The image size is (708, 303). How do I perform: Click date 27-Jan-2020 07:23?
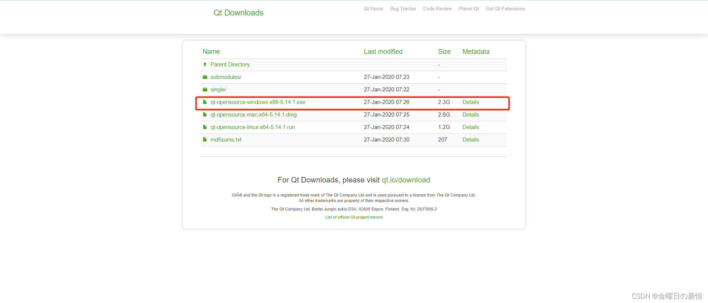coord(386,77)
